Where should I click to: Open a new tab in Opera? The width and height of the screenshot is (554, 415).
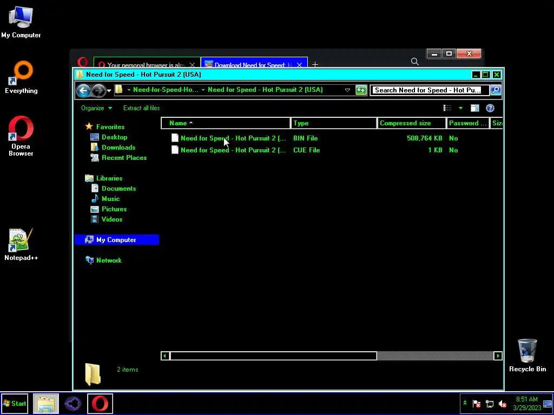pos(315,64)
